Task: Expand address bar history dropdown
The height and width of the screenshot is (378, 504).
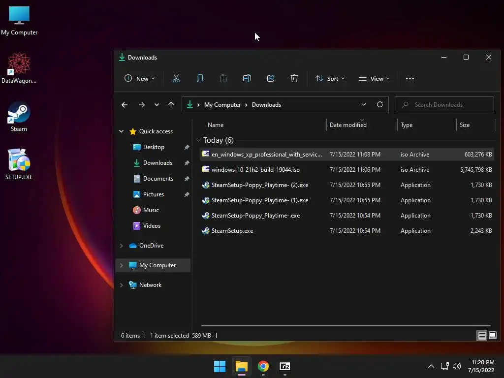Action: (x=364, y=104)
